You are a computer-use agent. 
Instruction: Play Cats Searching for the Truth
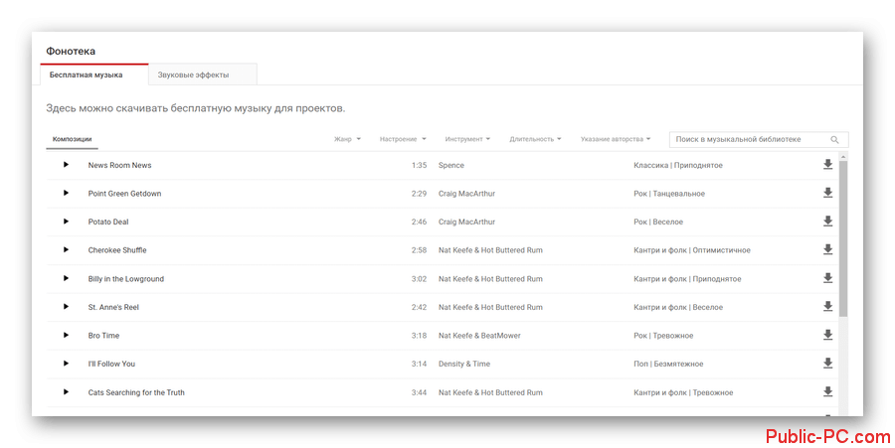pyautogui.click(x=66, y=392)
